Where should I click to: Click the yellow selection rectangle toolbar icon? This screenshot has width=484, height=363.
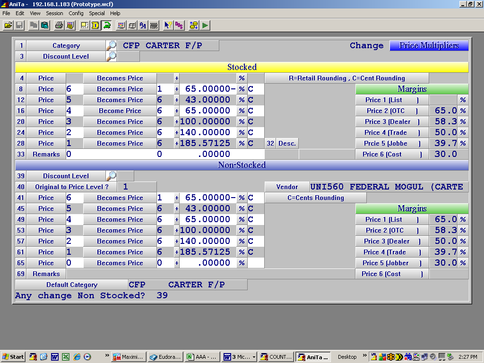(84, 26)
